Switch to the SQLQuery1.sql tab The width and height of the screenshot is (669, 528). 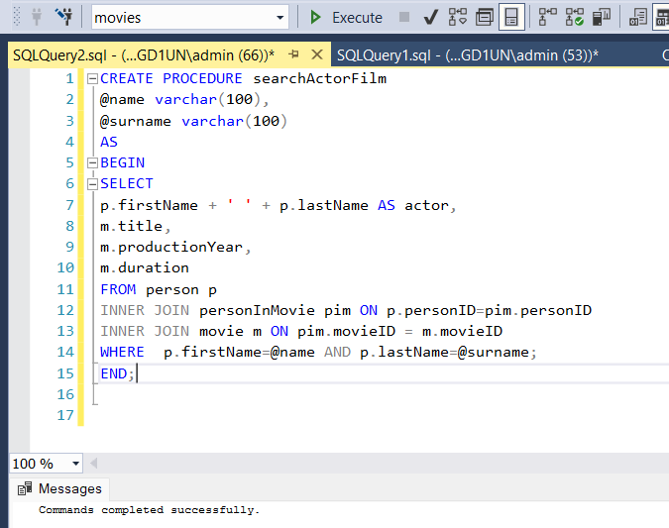coord(468,55)
